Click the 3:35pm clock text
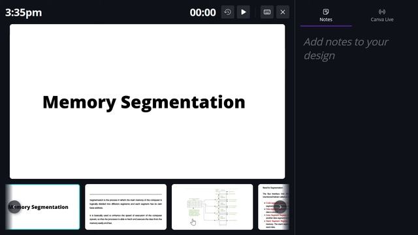 point(24,12)
